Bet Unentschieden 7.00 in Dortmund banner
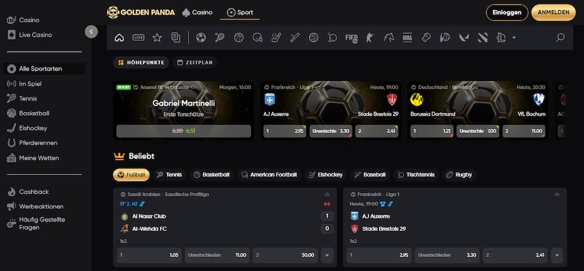584x271 pixels. click(478, 131)
